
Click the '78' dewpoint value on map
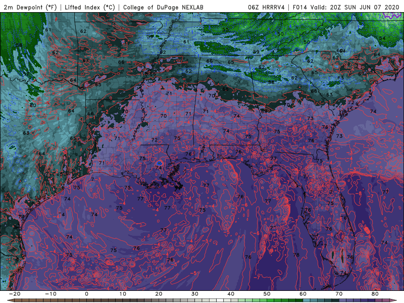pos(296,255)
